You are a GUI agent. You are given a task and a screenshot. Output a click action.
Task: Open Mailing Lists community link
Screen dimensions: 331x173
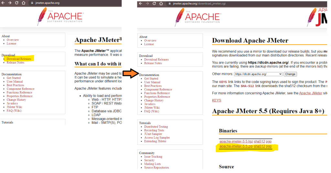coord(153,164)
